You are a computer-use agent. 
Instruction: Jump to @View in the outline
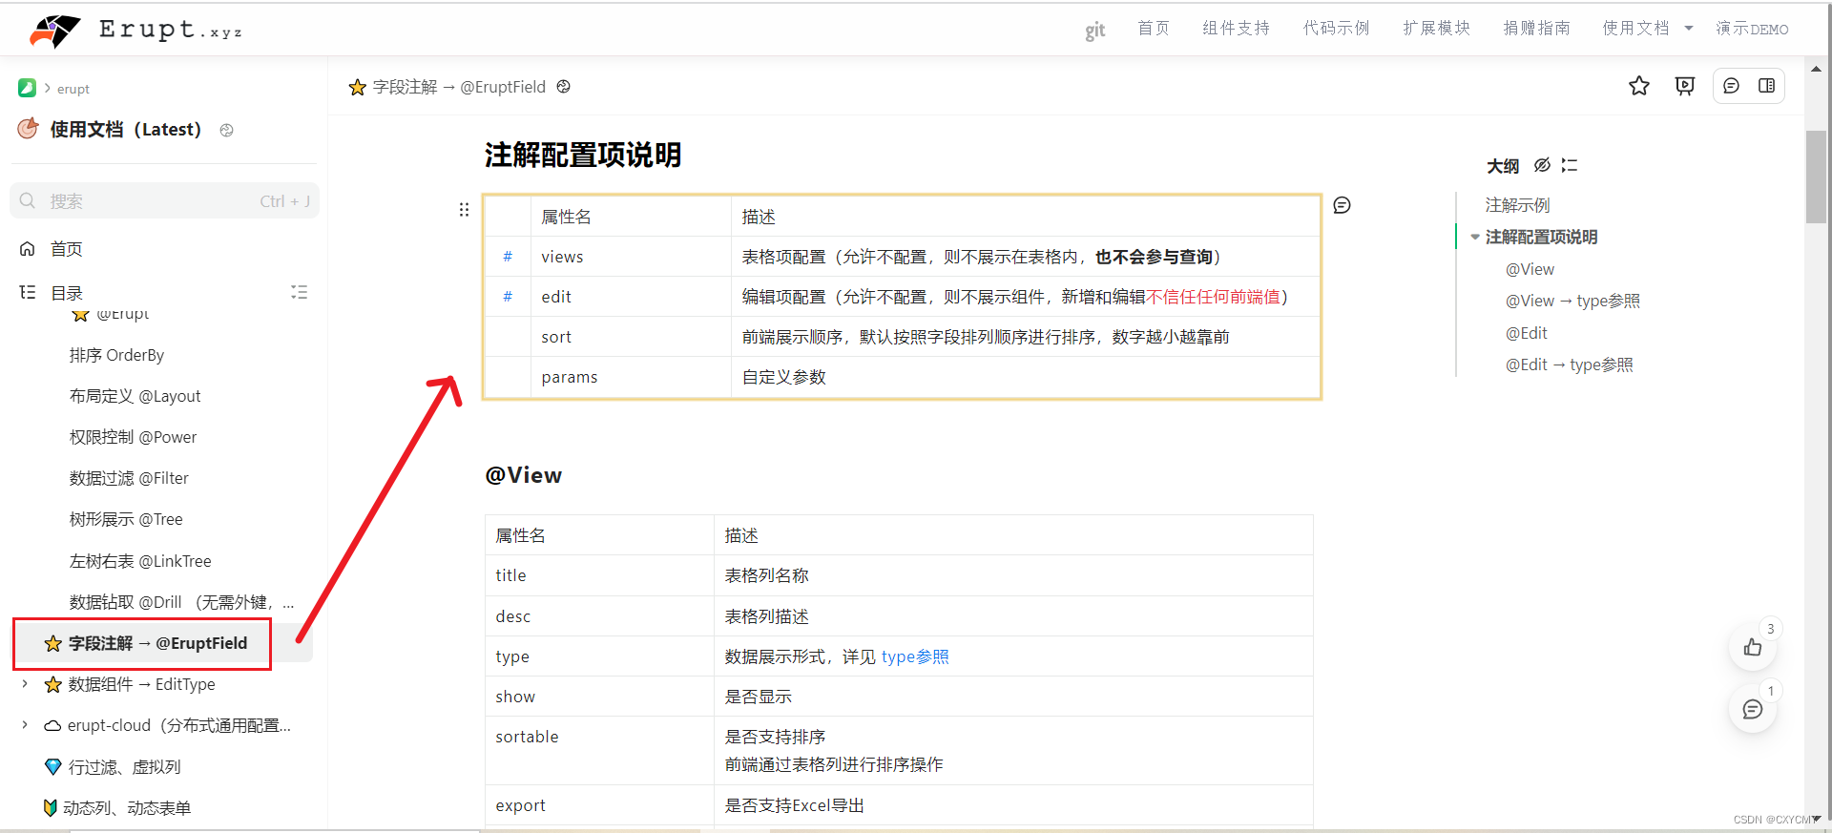[1530, 269]
